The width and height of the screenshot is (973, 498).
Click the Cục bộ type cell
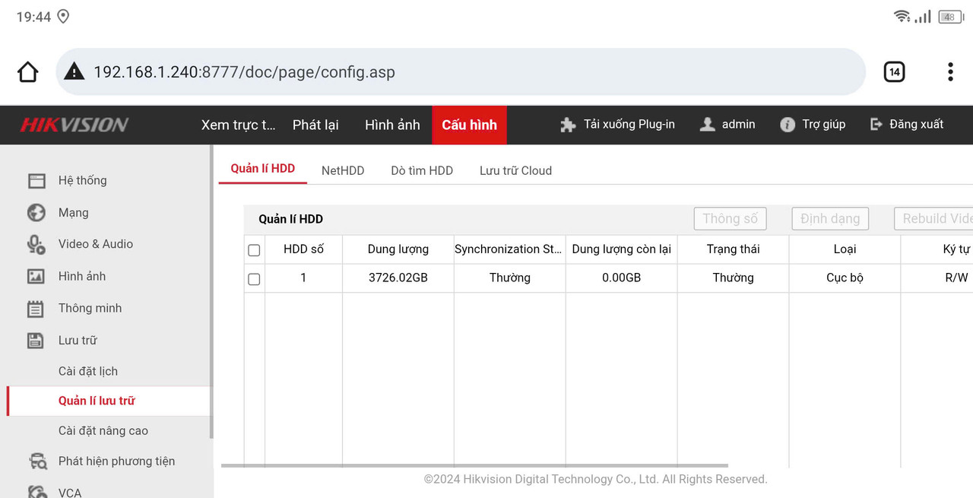point(845,278)
